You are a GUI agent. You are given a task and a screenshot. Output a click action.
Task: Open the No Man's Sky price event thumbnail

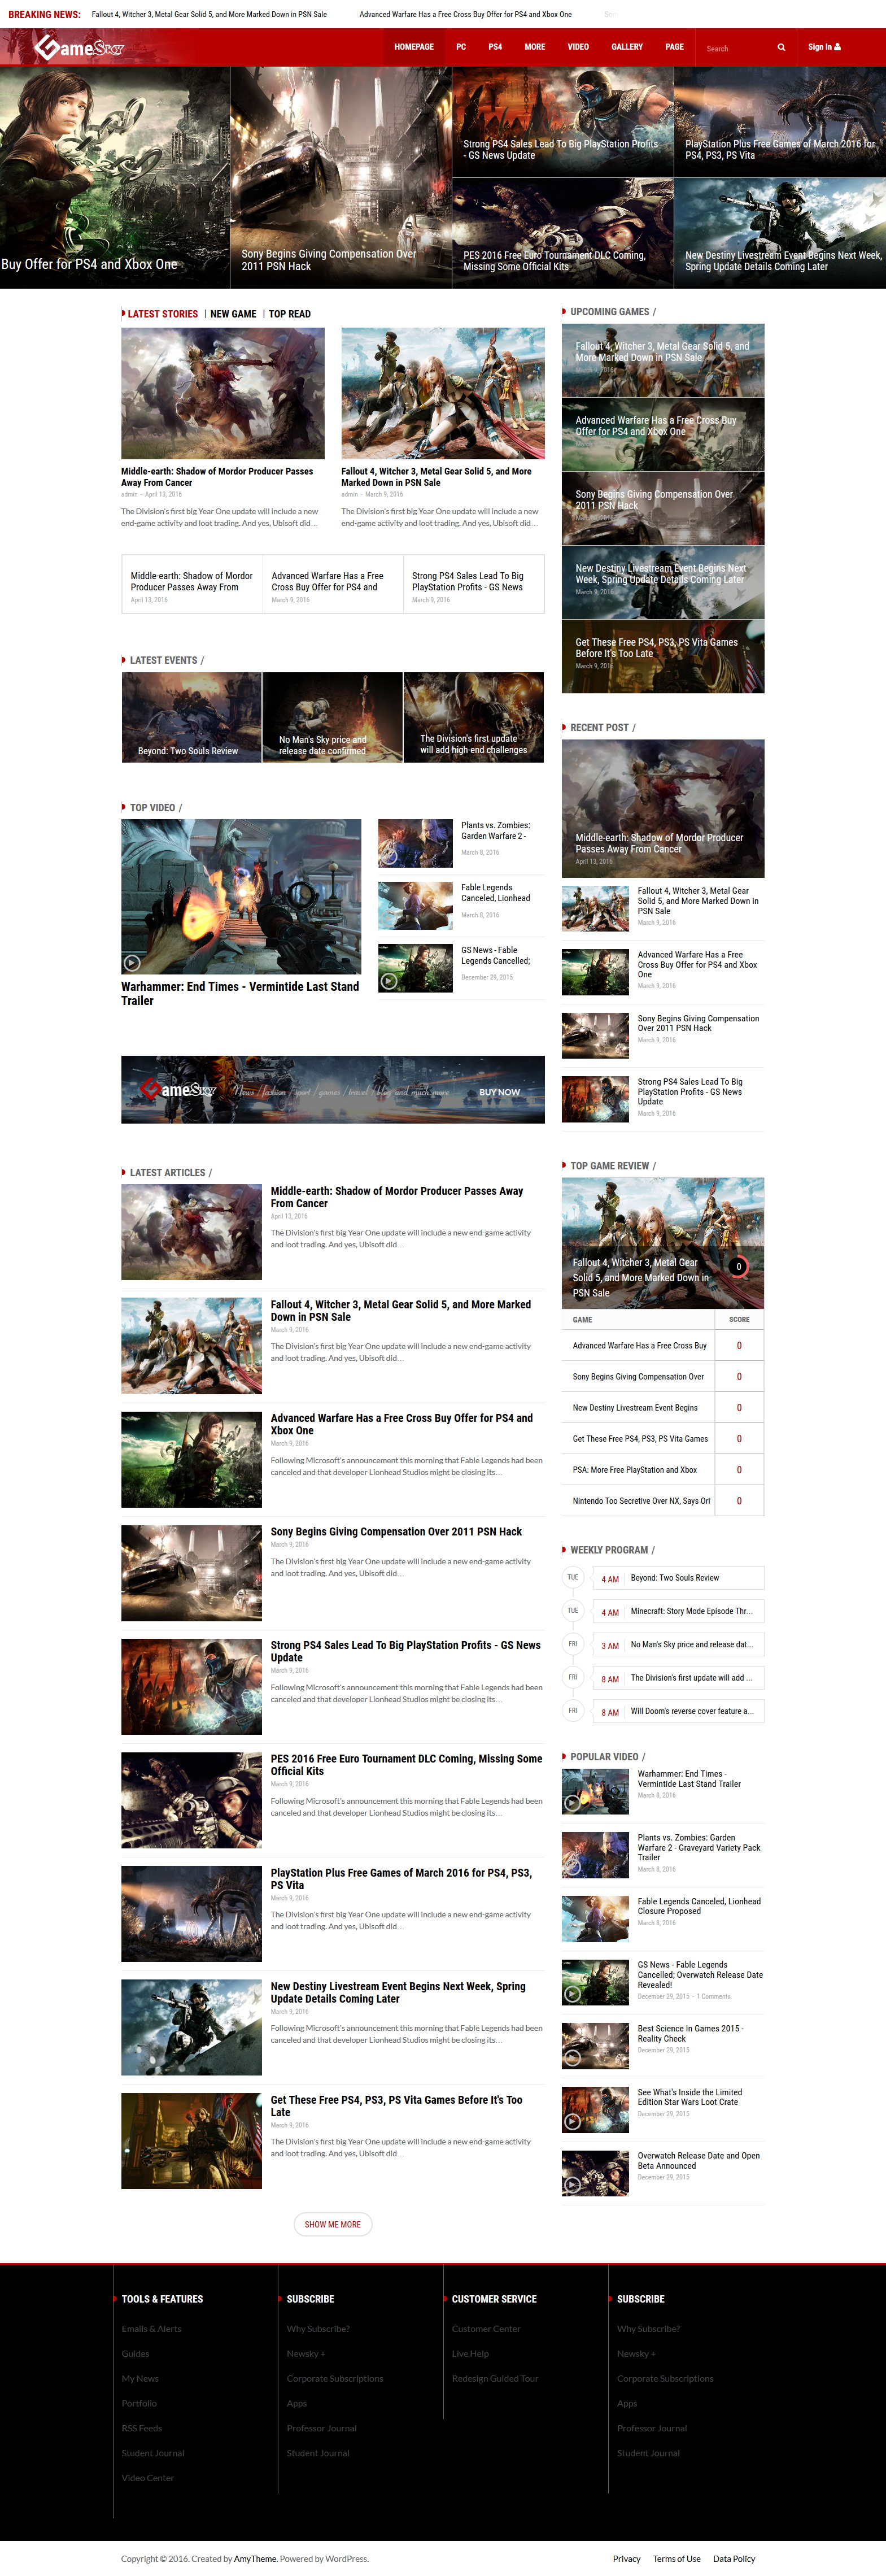click(333, 717)
